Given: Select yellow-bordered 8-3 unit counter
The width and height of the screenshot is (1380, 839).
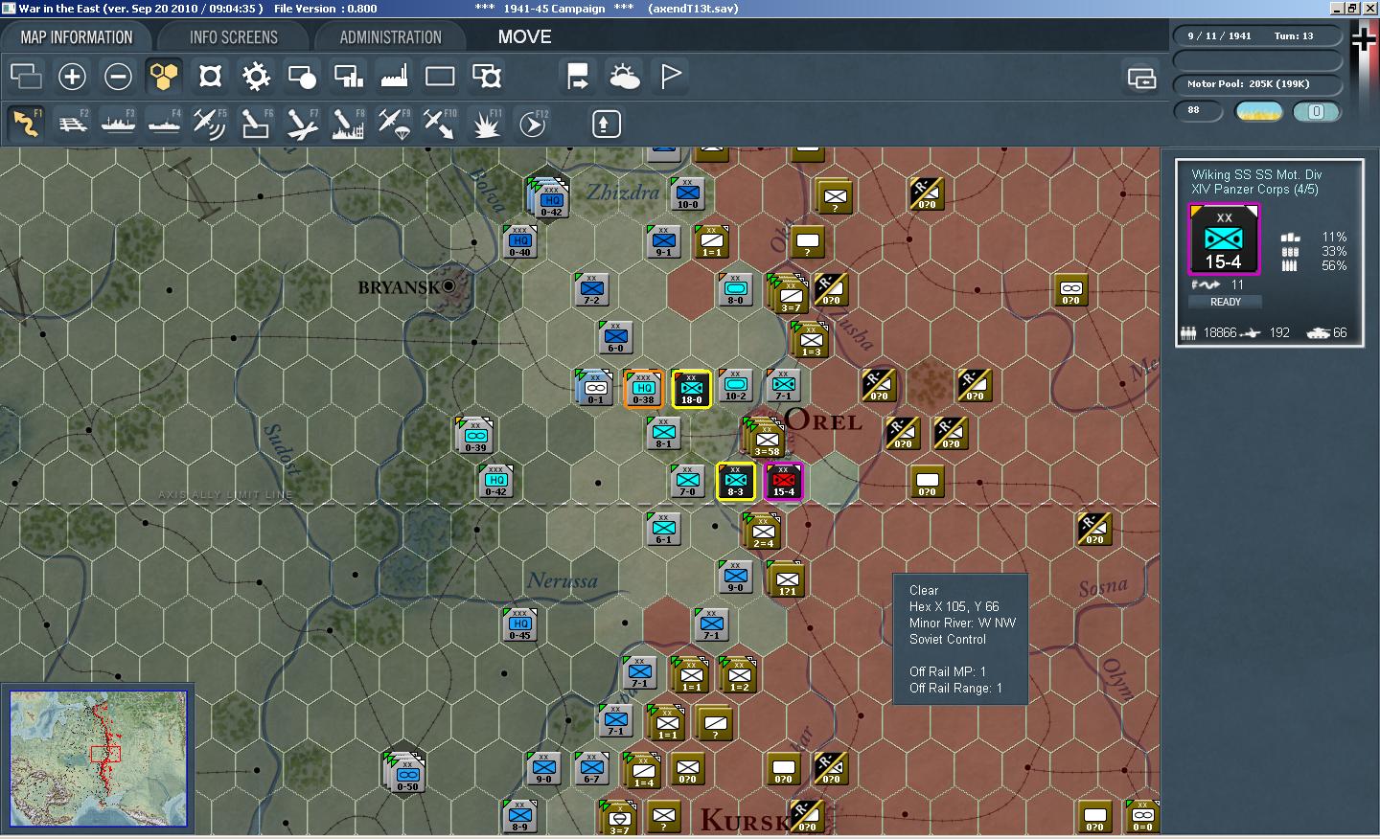Looking at the screenshot, I should click(735, 482).
